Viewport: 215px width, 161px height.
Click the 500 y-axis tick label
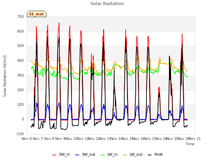point(20,46)
